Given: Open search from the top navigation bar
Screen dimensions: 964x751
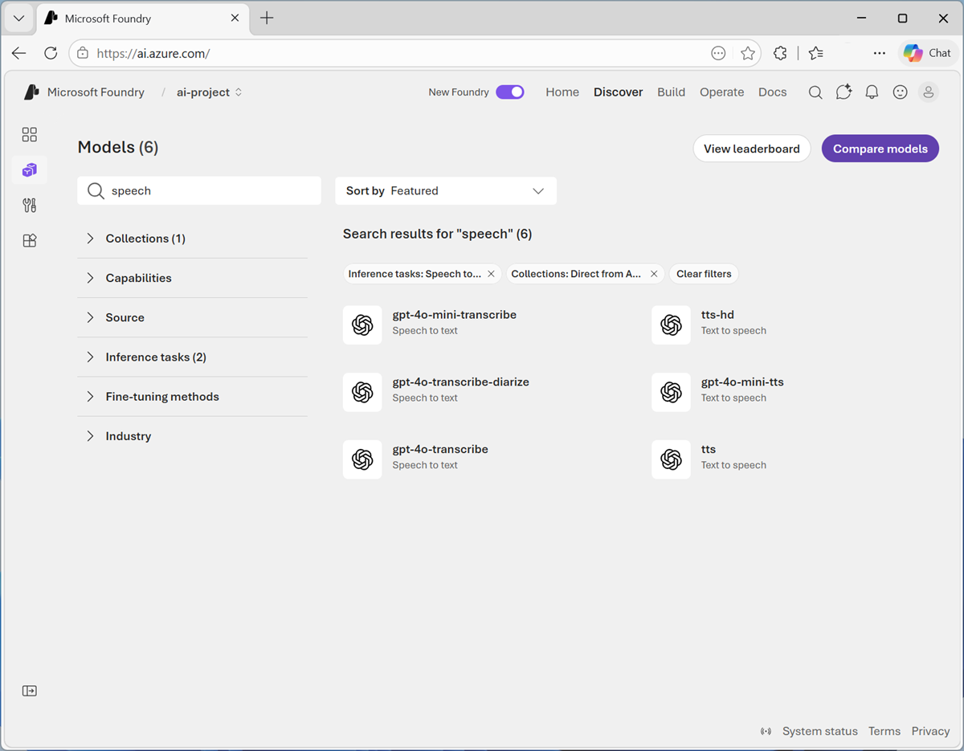Looking at the screenshot, I should (815, 92).
